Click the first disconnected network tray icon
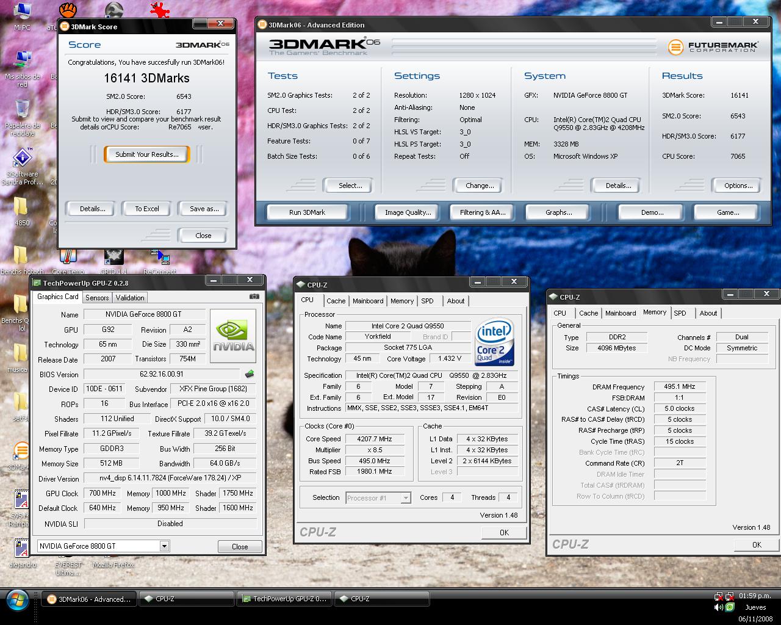The height and width of the screenshot is (625, 781). click(719, 596)
